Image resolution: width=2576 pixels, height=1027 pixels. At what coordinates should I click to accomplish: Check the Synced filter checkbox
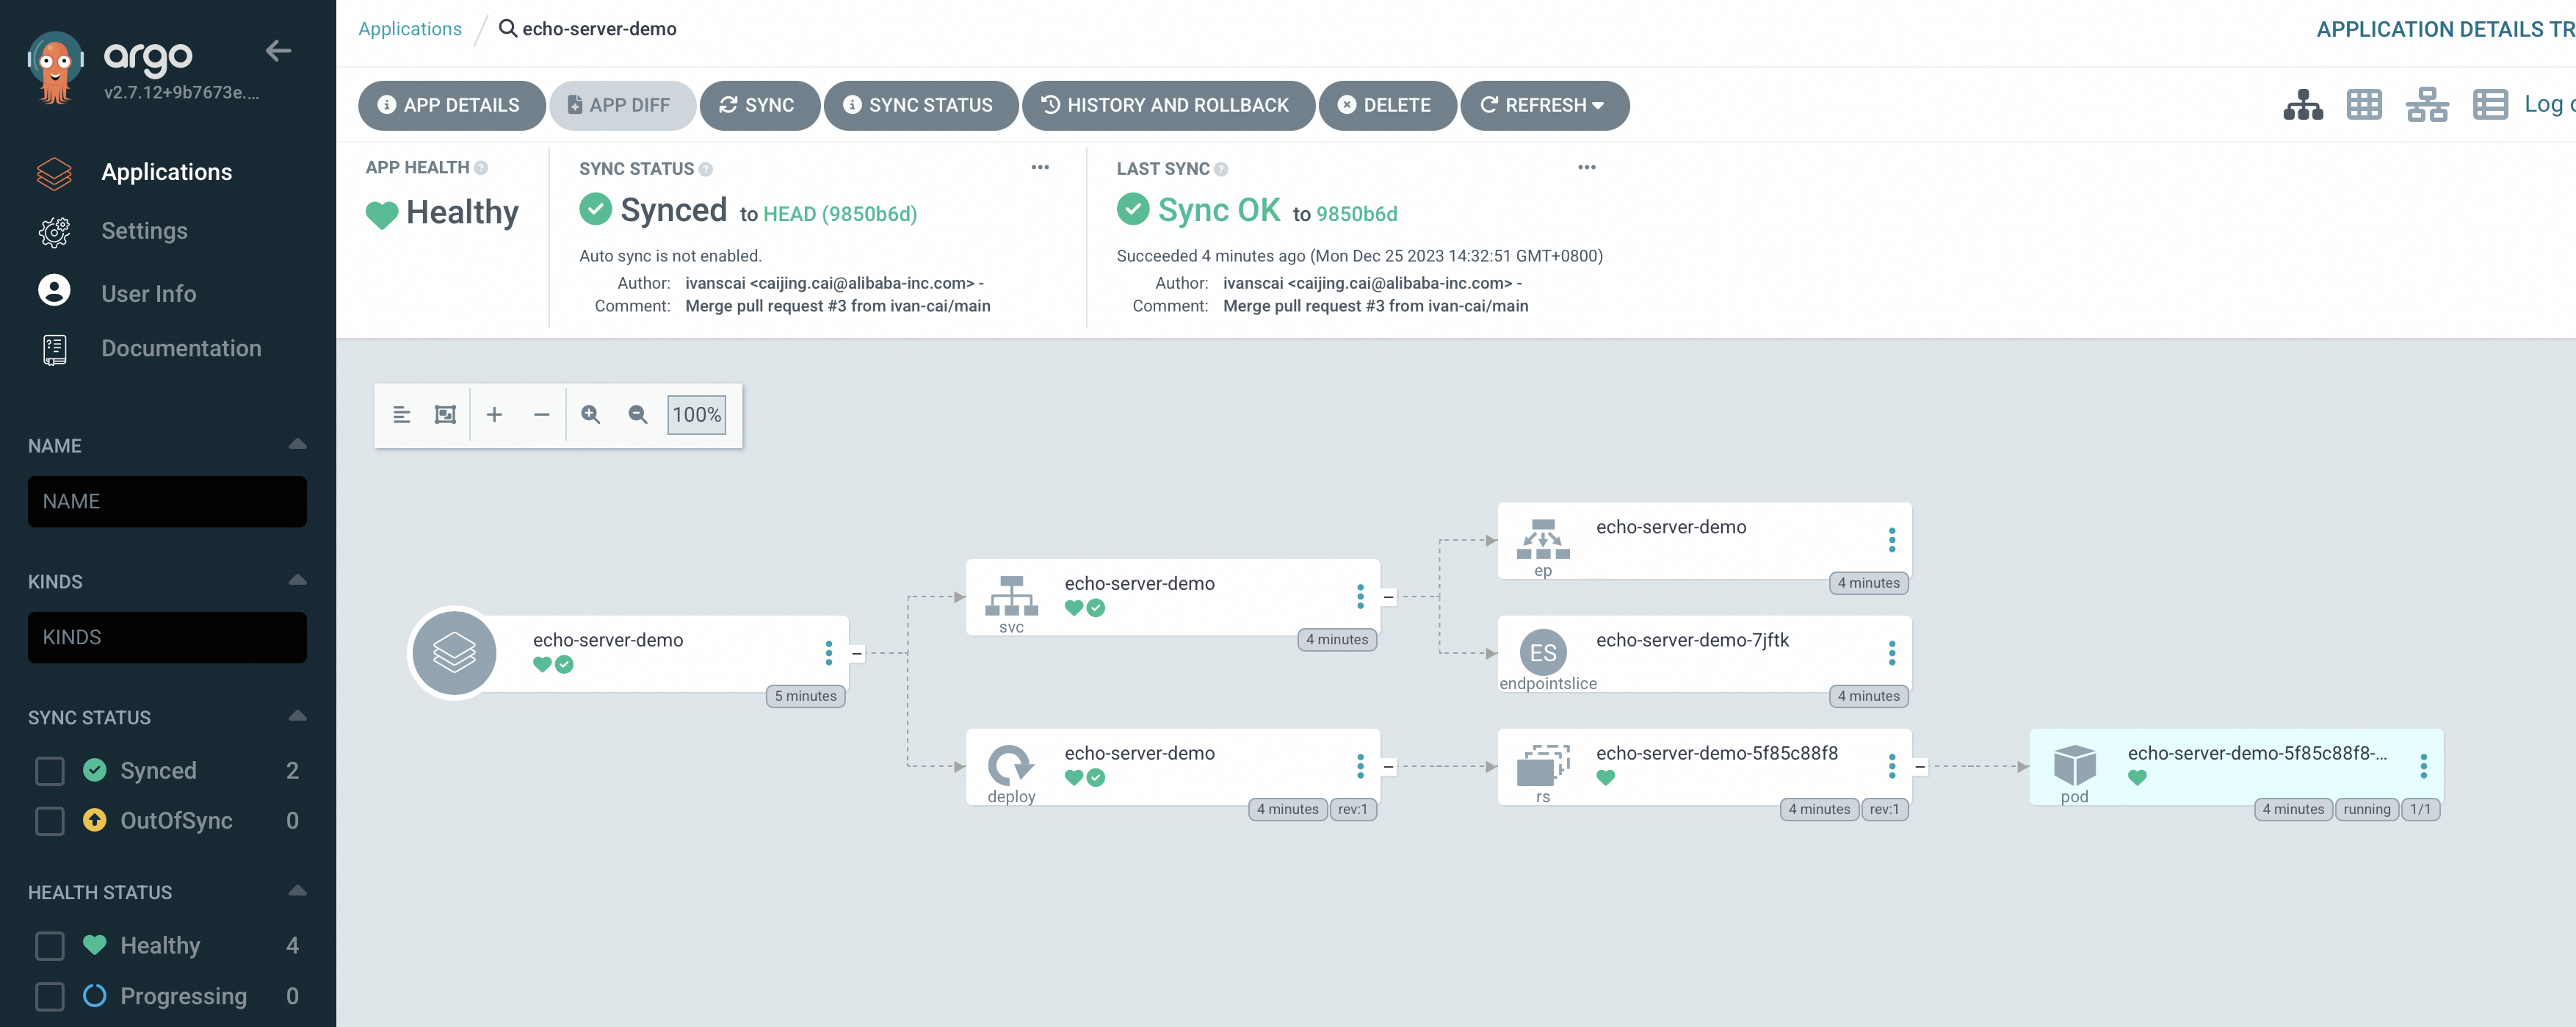[50, 771]
